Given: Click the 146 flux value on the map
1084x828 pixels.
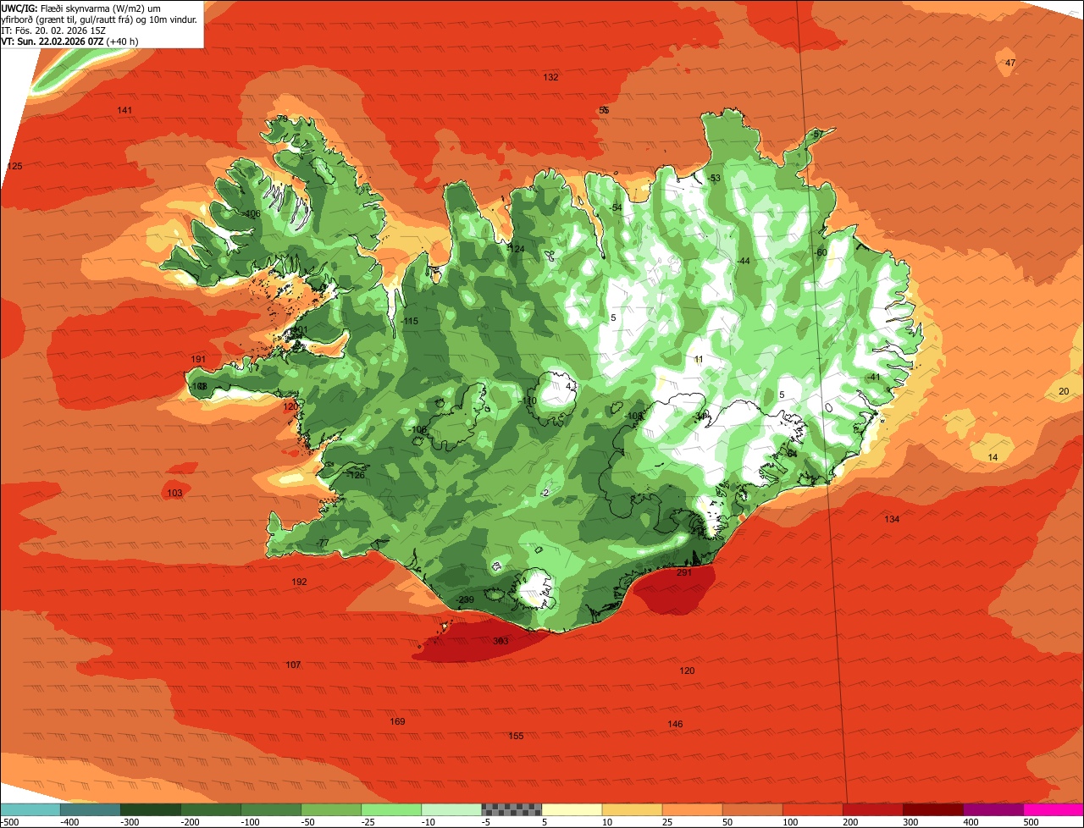Looking at the screenshot, I should (675, 724).
